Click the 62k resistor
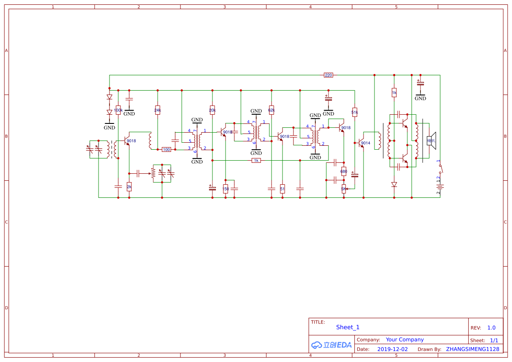Image resolution: width=512 pixels, height=362 pixels. click(272, 110)
